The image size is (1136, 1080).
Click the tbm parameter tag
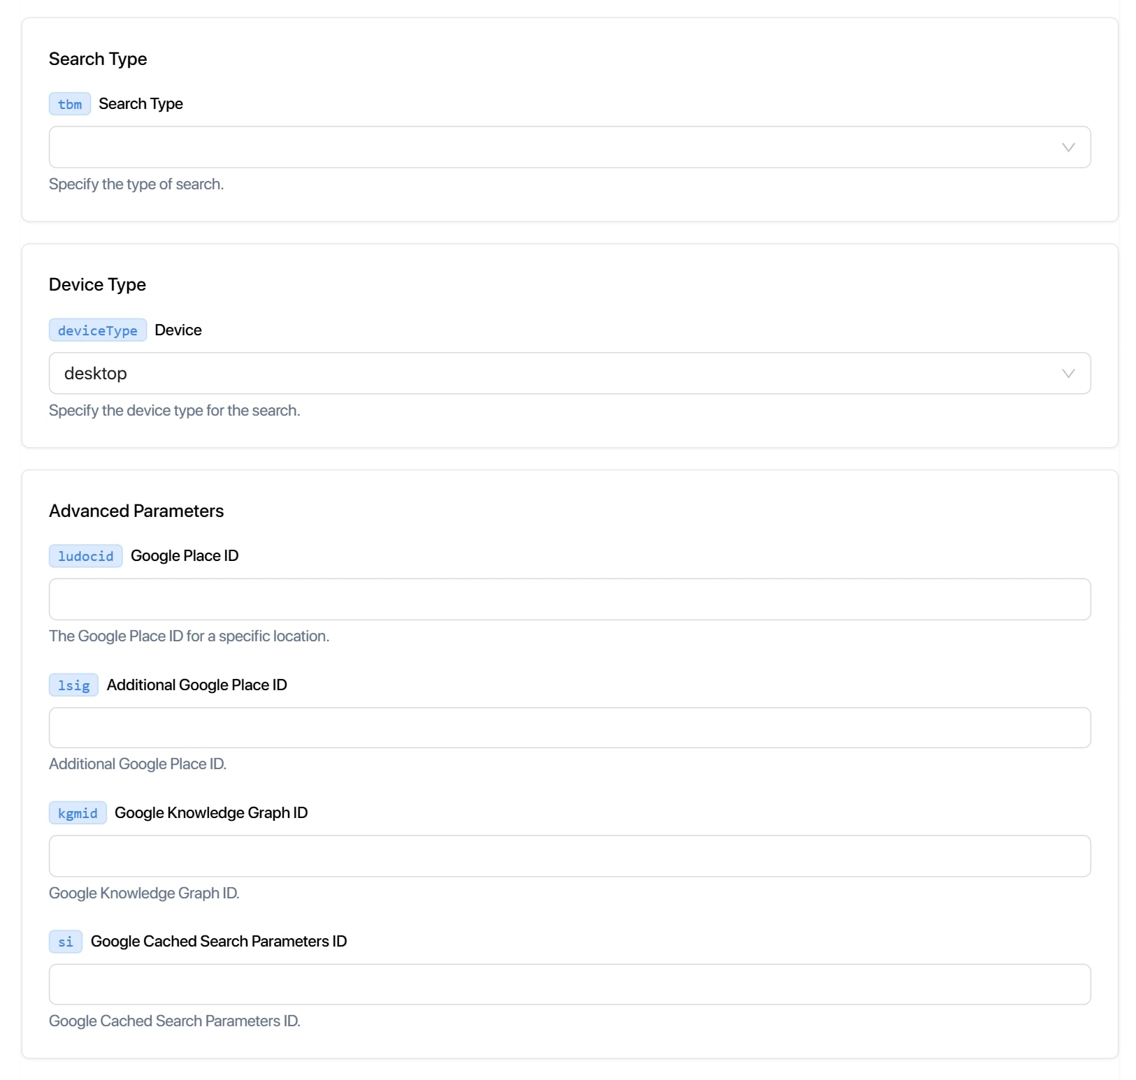pyautogui.click(x=70, y=104)
